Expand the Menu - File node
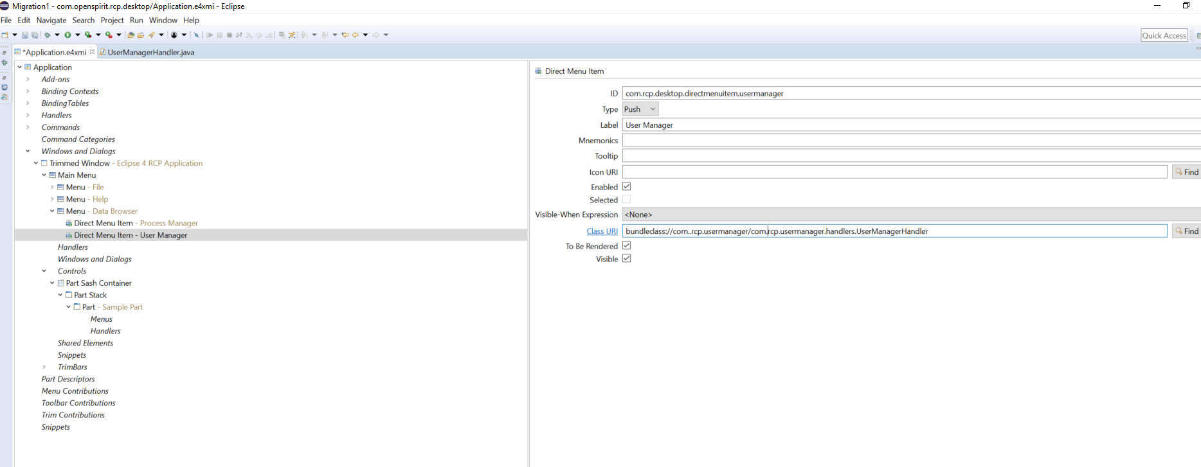The width and height of the screenshot is (1201, 467). click(52, 187)
